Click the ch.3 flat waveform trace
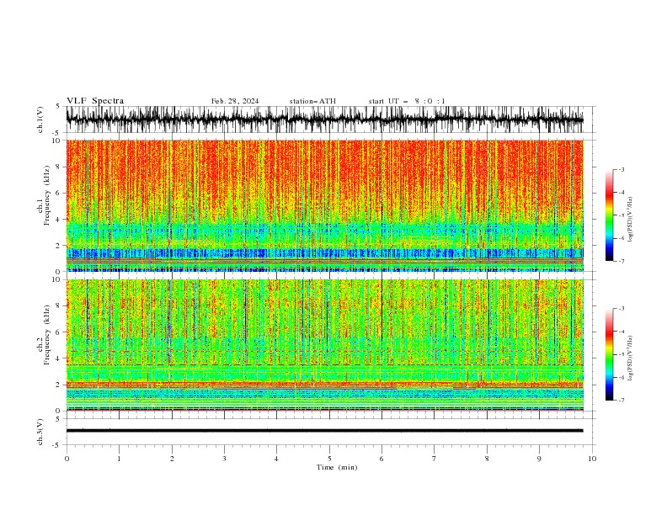 (x=324, y=431)
